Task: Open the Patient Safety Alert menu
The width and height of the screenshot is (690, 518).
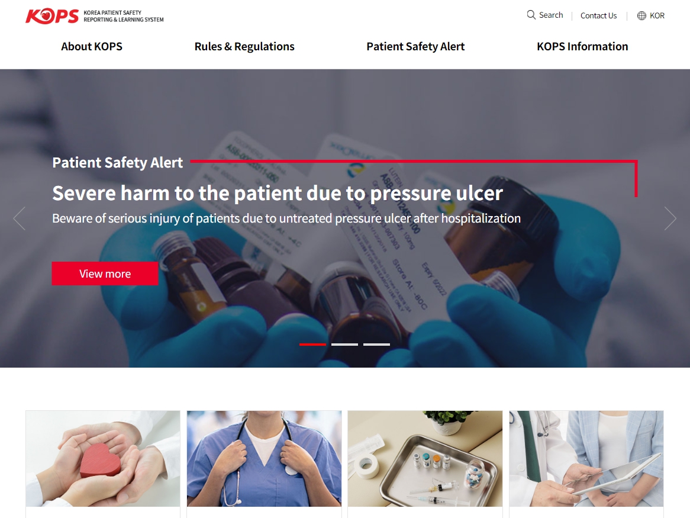Action: click(415, 47)
